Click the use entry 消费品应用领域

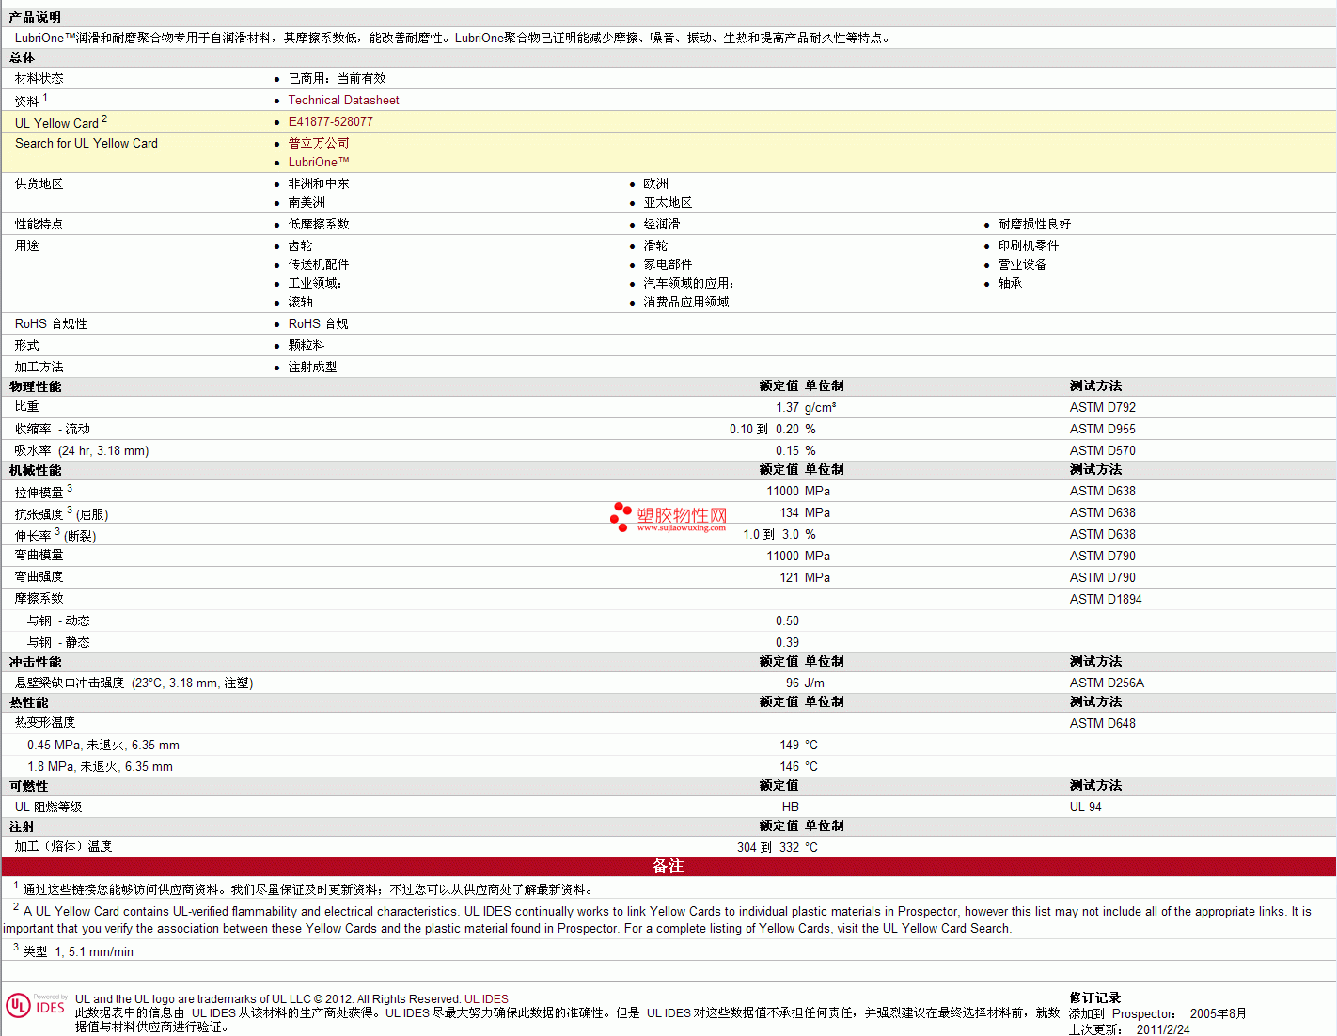(686, 302)
